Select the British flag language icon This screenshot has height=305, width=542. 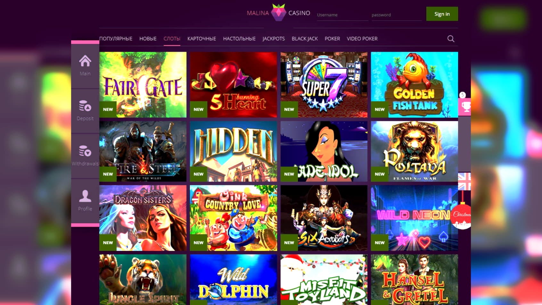464,181
